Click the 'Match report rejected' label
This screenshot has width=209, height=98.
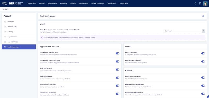(133, 60)
